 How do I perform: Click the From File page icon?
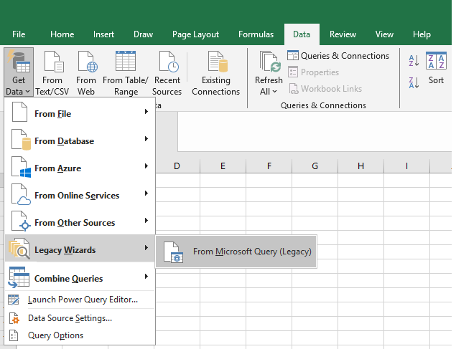pyautogui.click(x=19, y=112)
